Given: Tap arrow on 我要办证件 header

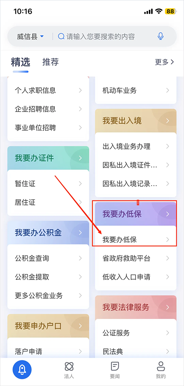Looking at the screenshot, I should click(x=80, y=158).
